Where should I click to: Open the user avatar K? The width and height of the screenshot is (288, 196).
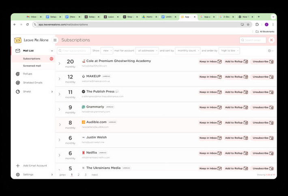click(x=271, y=40)
